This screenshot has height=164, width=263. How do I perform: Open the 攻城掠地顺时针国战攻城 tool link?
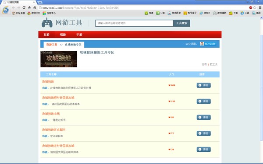click(58, 98)
